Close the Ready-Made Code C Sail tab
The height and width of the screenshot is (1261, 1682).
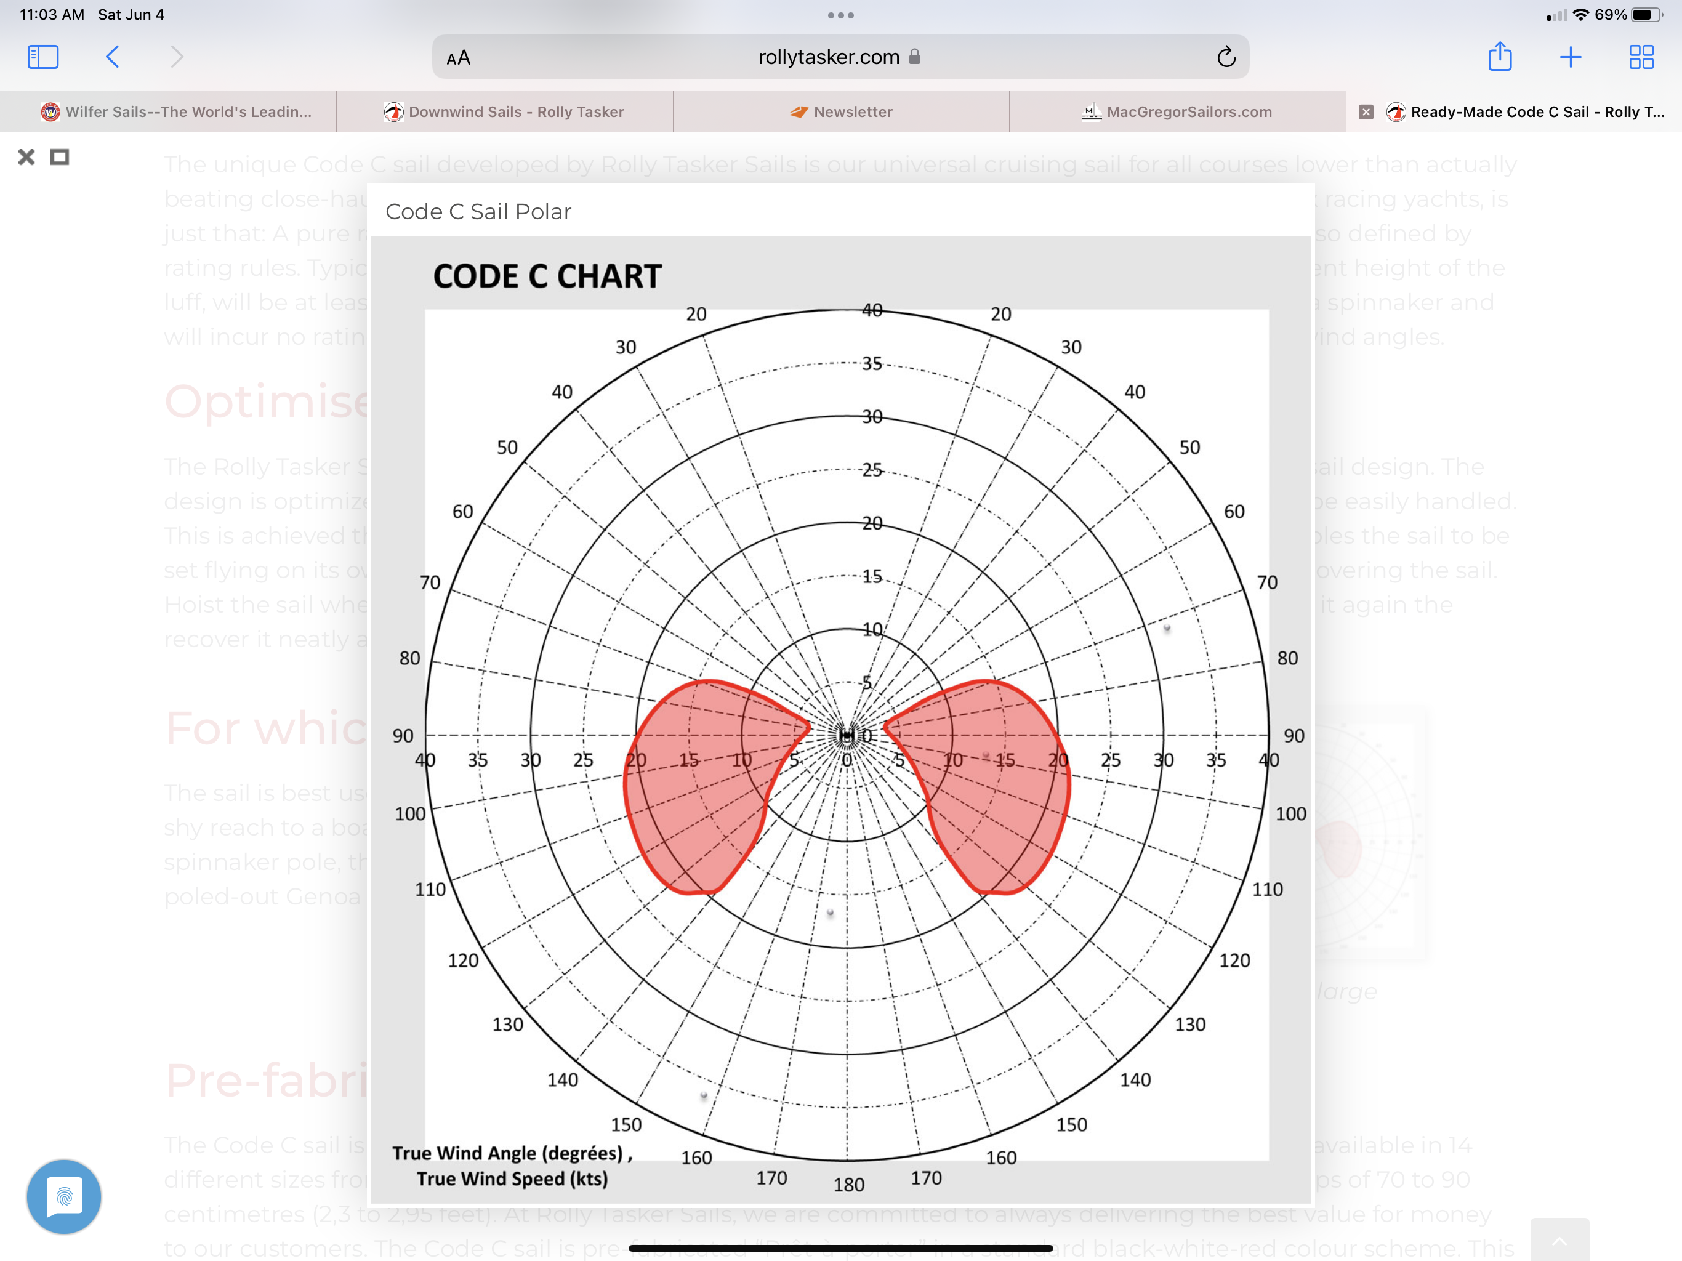click(x=1366, y=112)
